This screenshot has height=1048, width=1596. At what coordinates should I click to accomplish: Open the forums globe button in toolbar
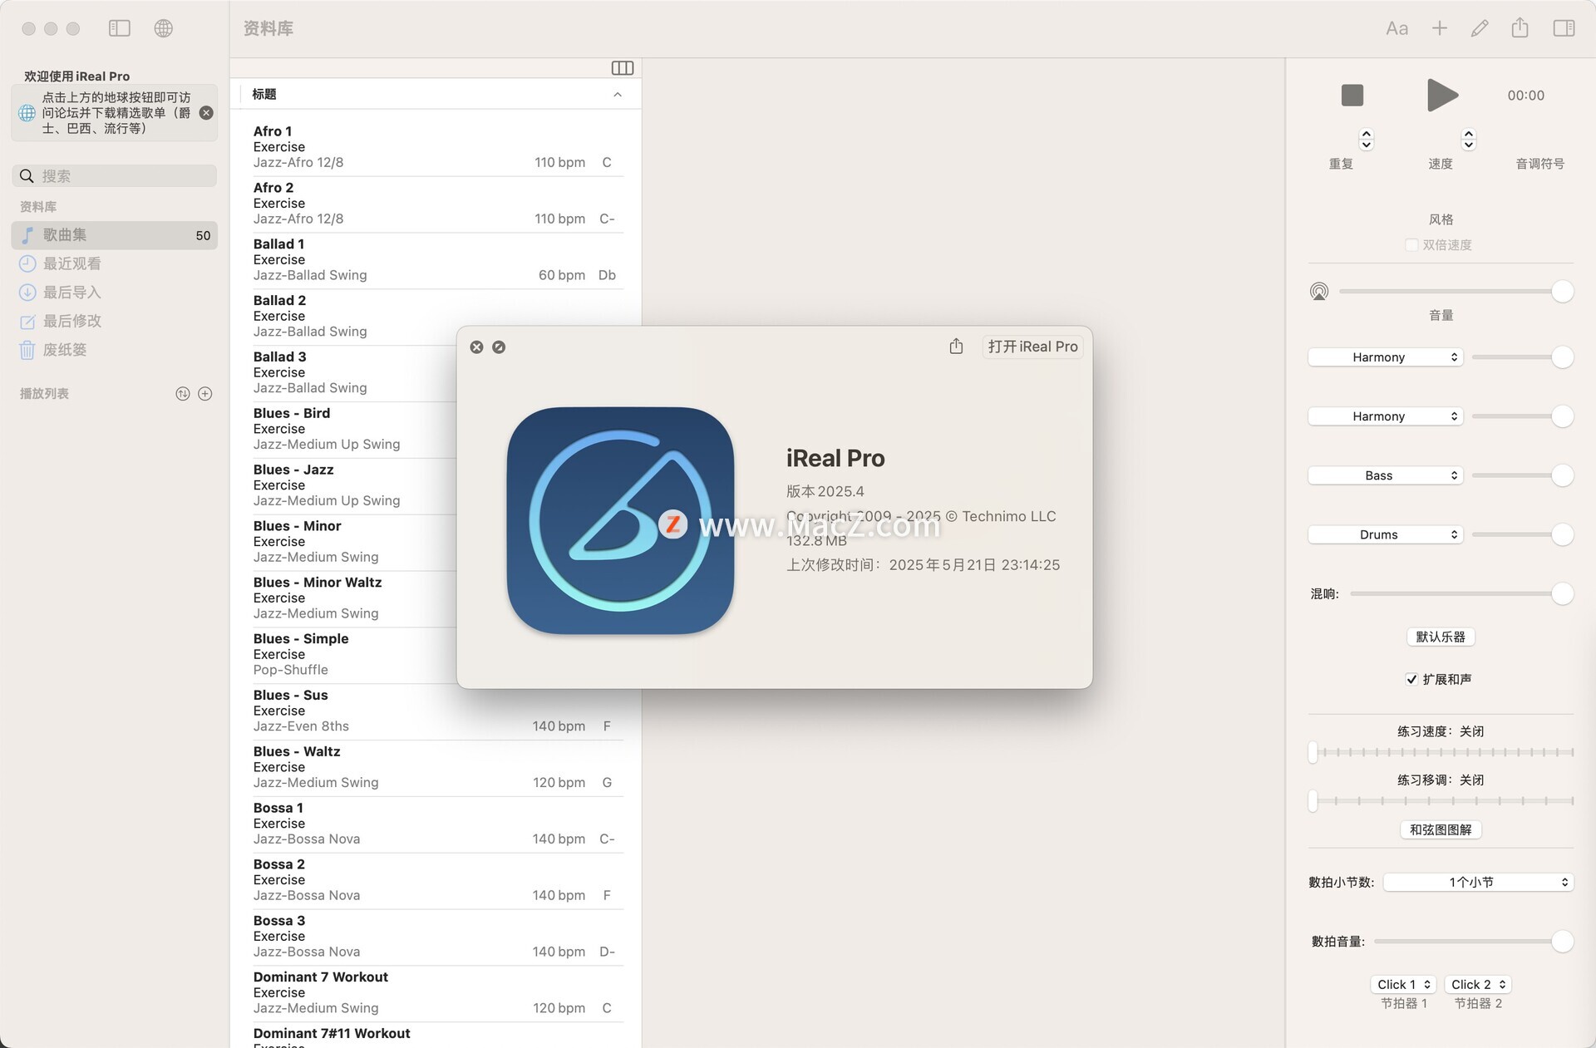tap(164, 28)
